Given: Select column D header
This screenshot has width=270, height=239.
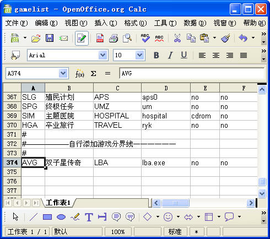Looking at the screenshot, I should click(x=166, y=88).
